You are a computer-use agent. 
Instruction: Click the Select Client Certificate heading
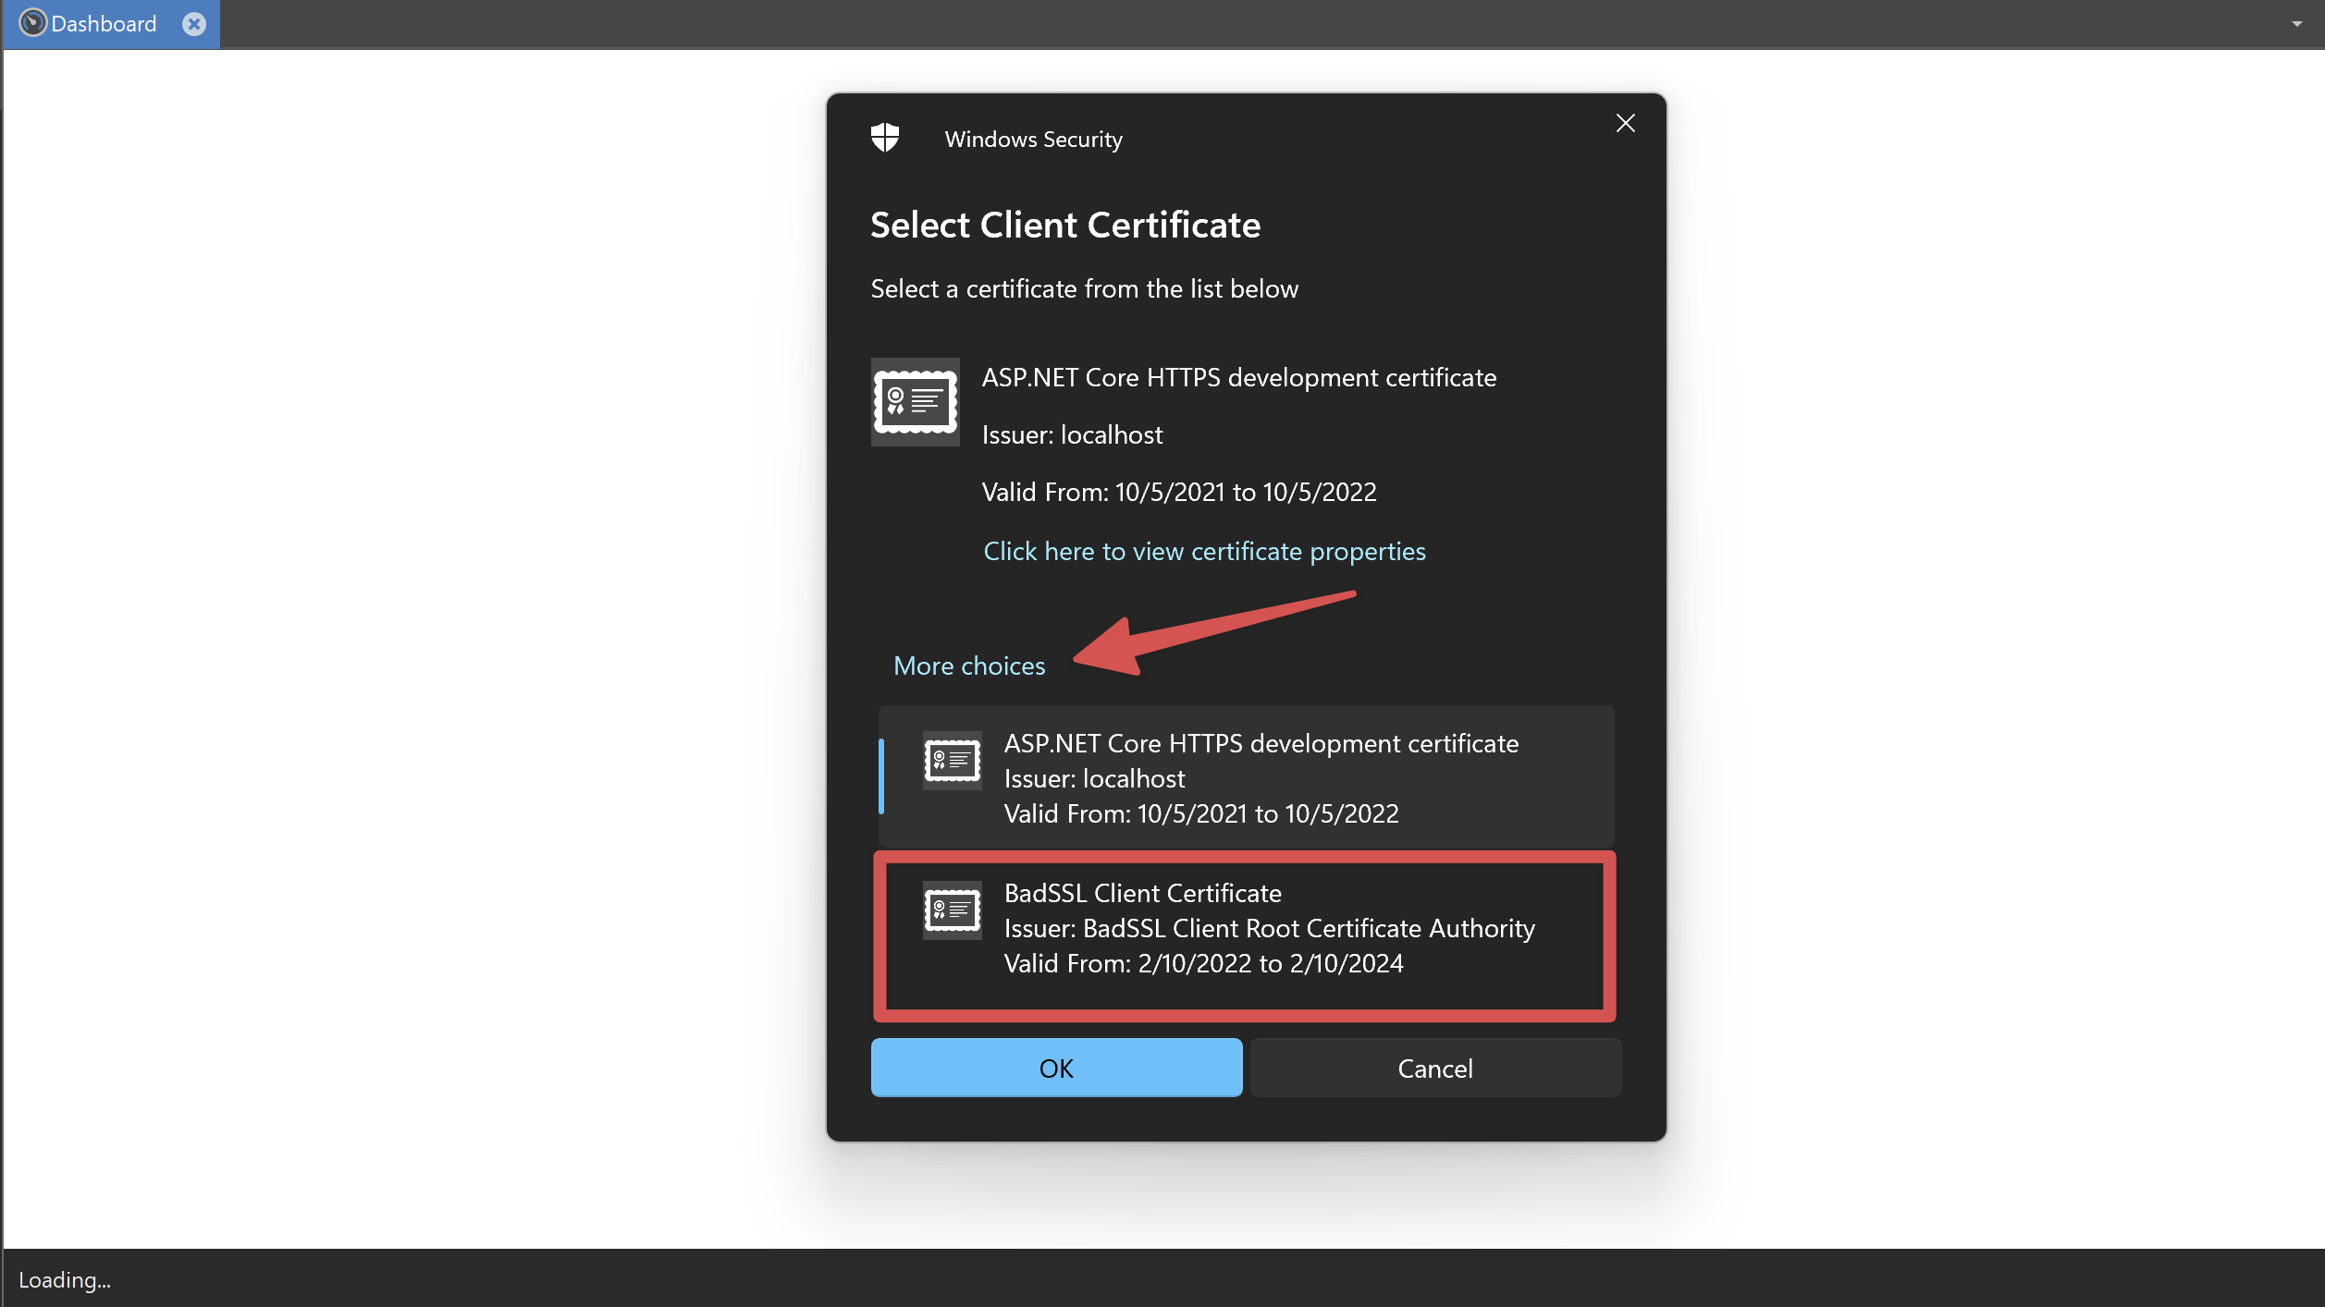[x=1064, y=226]
